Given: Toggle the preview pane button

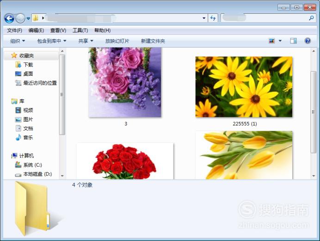Looking at the screenshot, I should point(294,41).
